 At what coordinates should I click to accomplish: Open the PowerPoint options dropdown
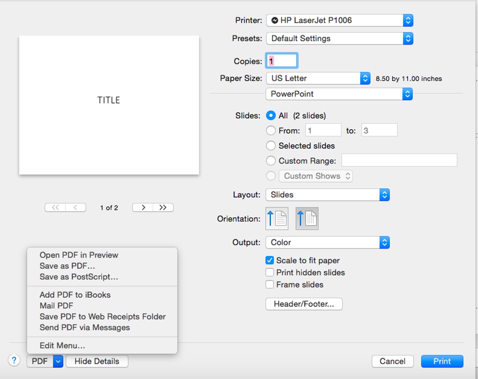point(339,94)
